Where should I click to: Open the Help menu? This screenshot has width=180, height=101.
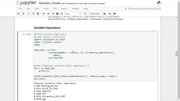click(x=85, y=9)
